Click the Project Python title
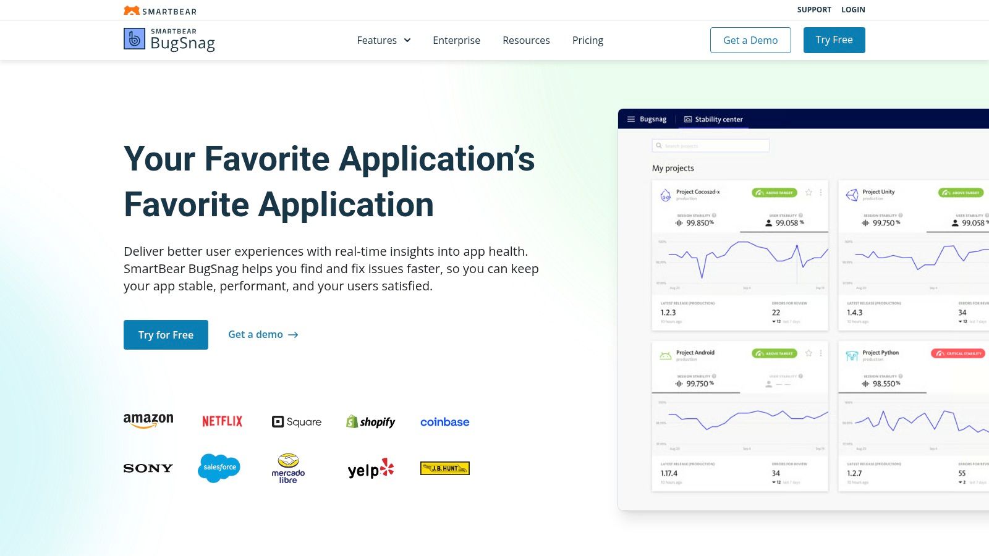 click(881, 353)
